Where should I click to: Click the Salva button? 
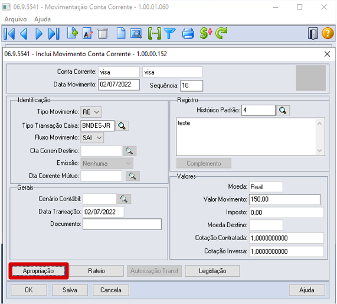[x=70, y=290]
